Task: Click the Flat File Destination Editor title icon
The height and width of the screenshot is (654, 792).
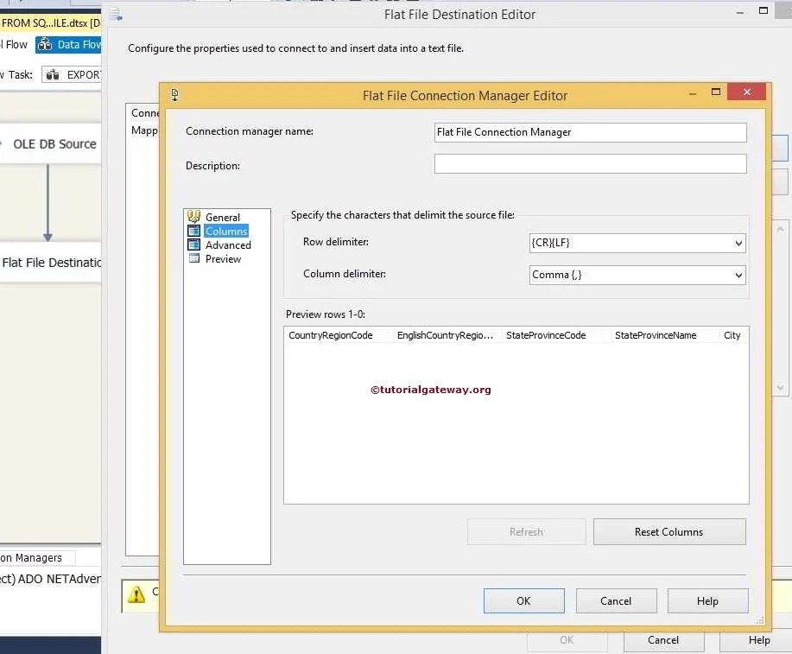Action: 116,14
